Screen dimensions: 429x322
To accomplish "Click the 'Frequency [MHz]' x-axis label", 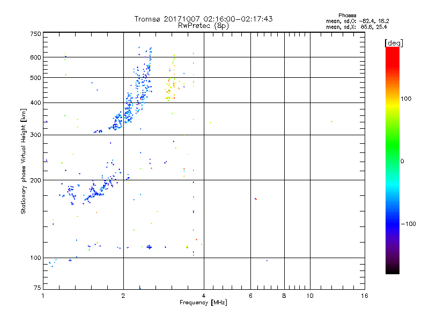I will click(x=203, y=303).
